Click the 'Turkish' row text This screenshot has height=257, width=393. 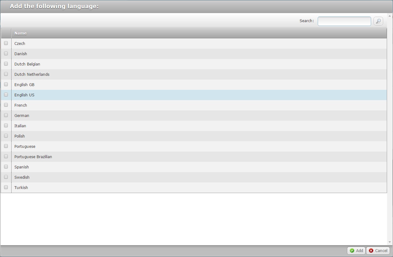[x=21, y=188]
